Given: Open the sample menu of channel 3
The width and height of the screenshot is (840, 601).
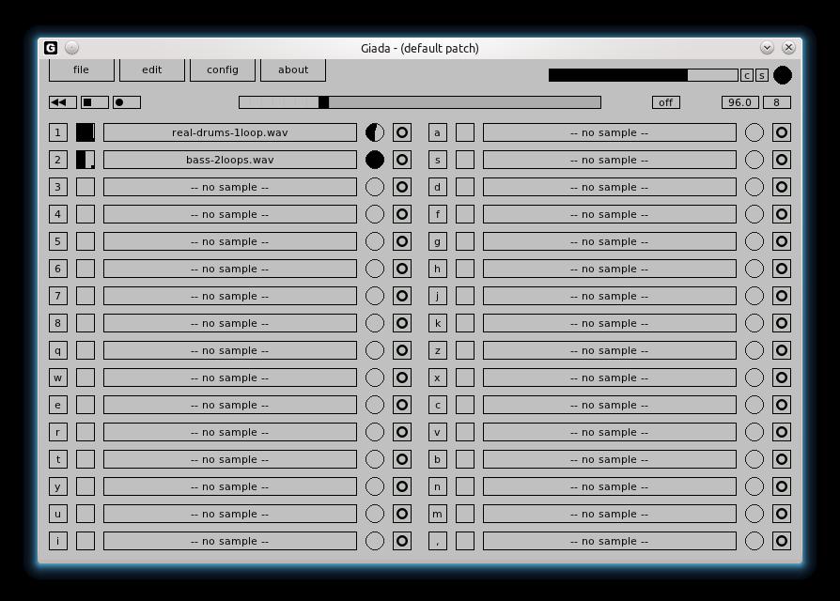Looking at the screenshot, I should point(230,187).
